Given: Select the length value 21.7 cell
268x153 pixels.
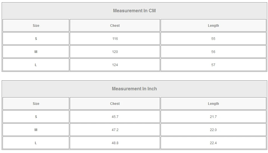Looking at the screenshot, I should [x=213, y=117].
